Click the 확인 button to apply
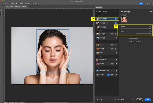The image size is (153, 103). pyautogui.click(x=147, y=99)
